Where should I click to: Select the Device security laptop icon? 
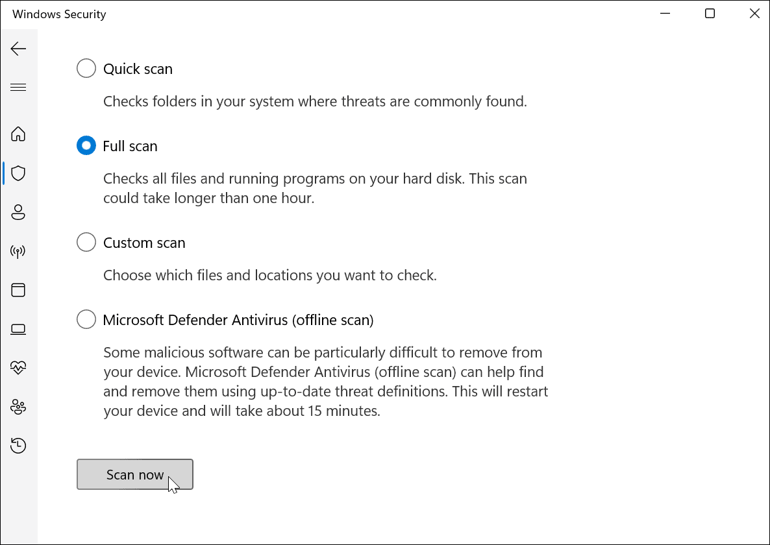[x=19, y=329]
